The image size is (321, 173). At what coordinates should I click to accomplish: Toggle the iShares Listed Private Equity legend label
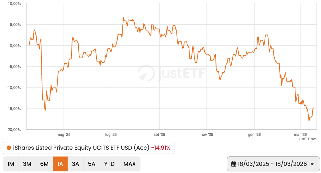pos(81,148)
